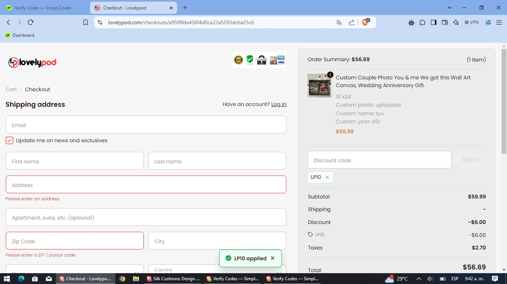This screenshot has height=284, width=507.
Task: Reload the checkout page
Action: click(30, 22)
